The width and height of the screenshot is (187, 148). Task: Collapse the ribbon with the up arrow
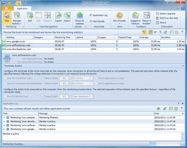[178, 9]
